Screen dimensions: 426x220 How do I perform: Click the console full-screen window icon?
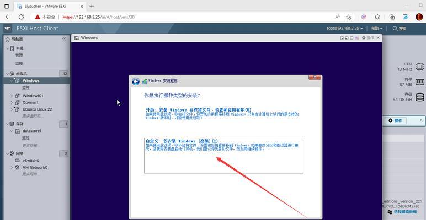pyautogui.click(x=352, y=38)
